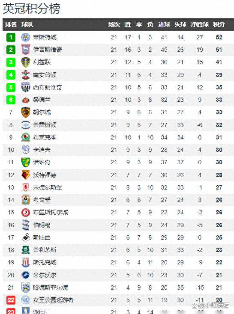Screen dimensions: 234x314
Task: Sort table by 积分 column header
Action: pos(219,24)
